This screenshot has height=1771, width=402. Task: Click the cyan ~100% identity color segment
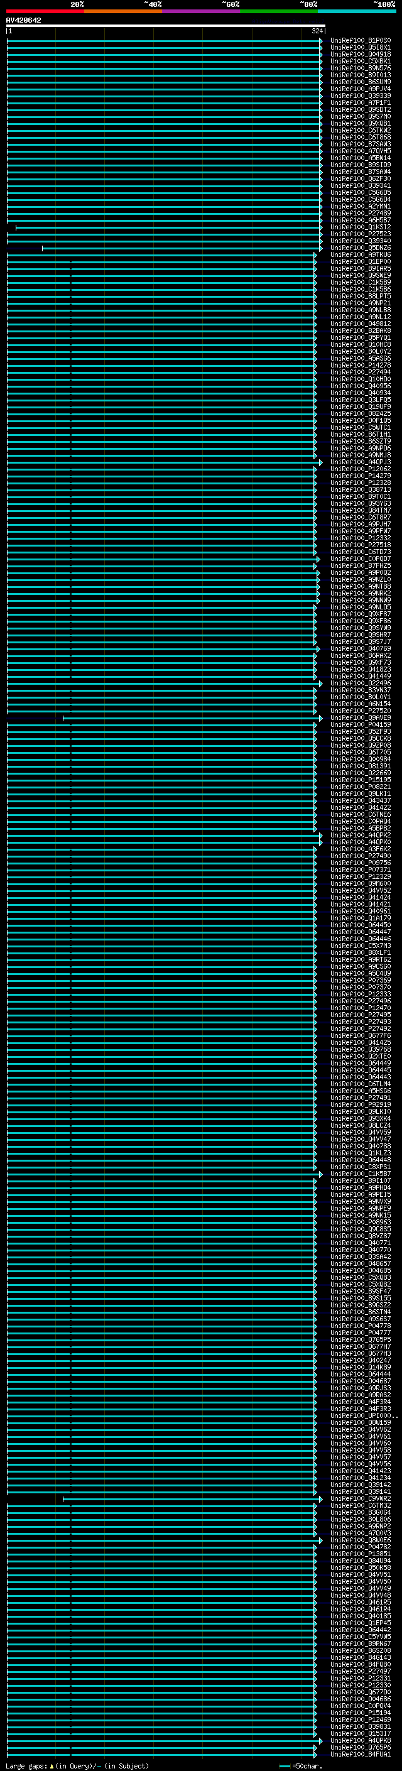tap(357, 11)
